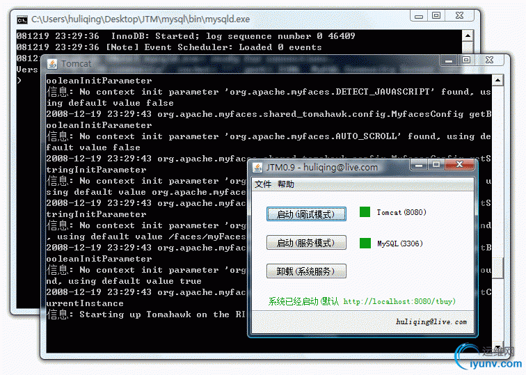Click the green Tomcat (8080) status indicator

365,212
